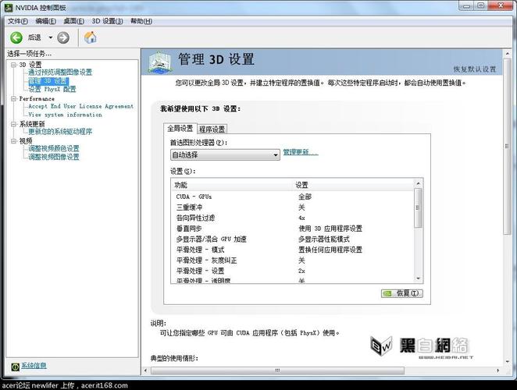
Task: Click the 恢复(I) button
Action: point(402,293)
